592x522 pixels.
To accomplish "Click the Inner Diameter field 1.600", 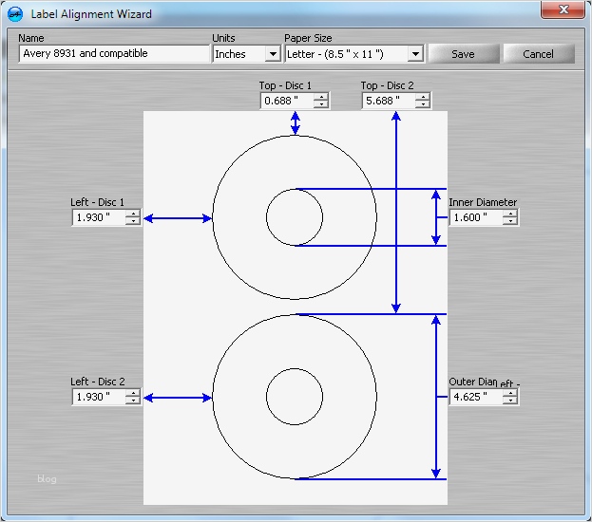I will tap(476, 217).
